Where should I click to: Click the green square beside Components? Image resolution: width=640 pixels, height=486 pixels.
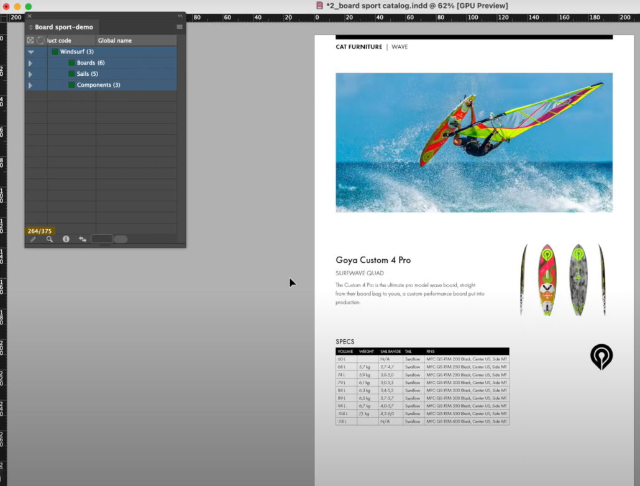click(x=71, y=85)
